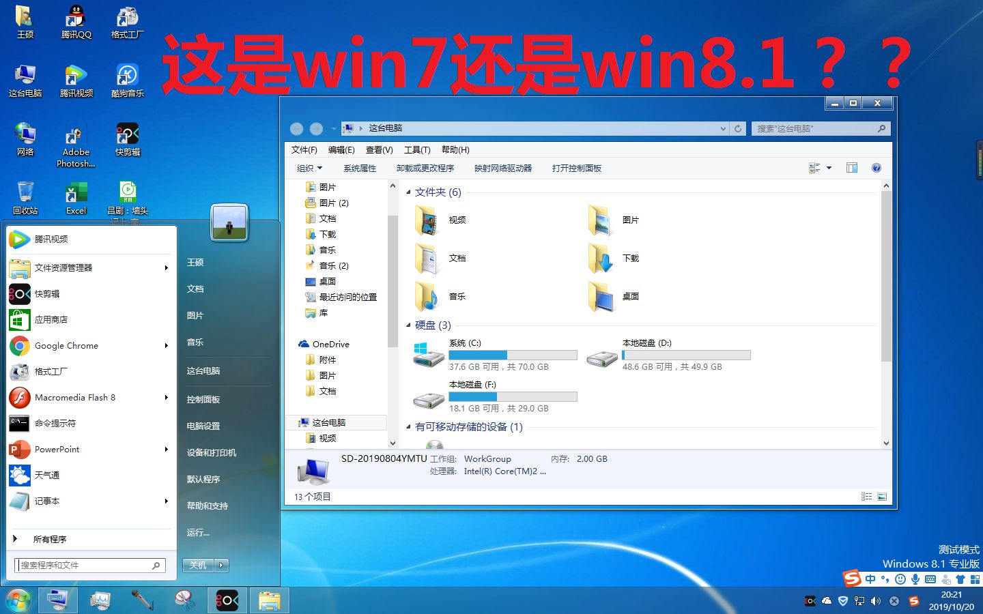Click 卸载或更改程序 toolbar button
Image resolution: width=983 pixels, height=614 pixels.
pos(425,168)
